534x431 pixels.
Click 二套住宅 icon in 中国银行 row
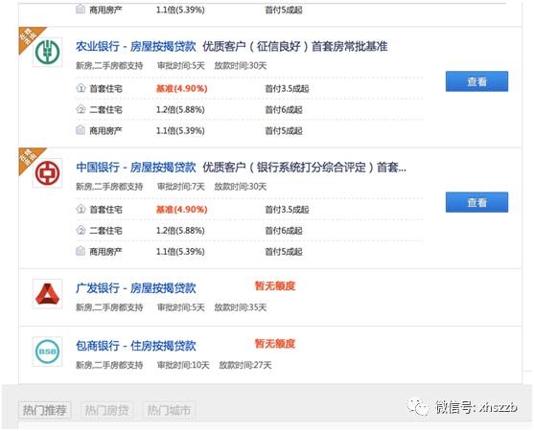click(81, 230)
